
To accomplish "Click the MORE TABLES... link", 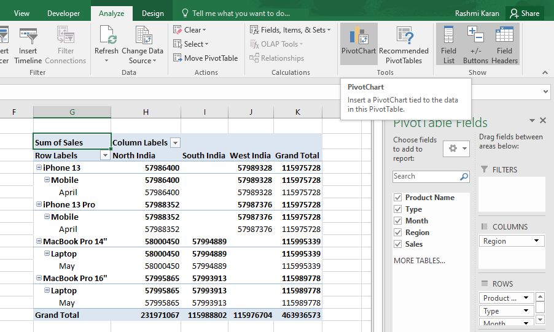I will (x=419, y=261).
